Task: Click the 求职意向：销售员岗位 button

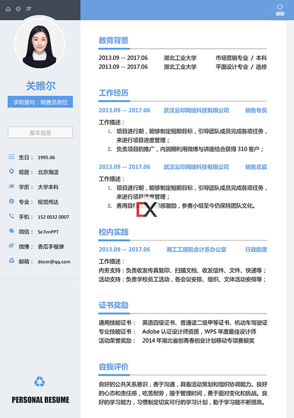Action: (40, 102)
